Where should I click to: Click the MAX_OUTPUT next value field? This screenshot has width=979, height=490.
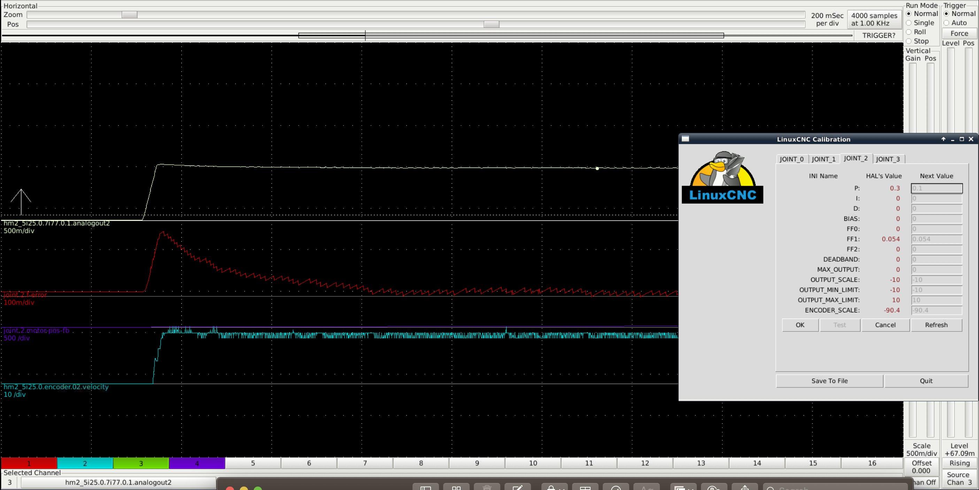click(x=936, y=269)
